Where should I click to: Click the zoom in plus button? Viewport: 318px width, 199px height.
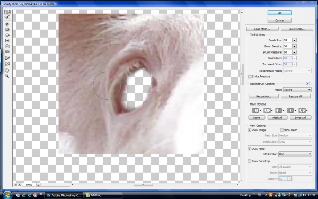(x=20, y=185)
